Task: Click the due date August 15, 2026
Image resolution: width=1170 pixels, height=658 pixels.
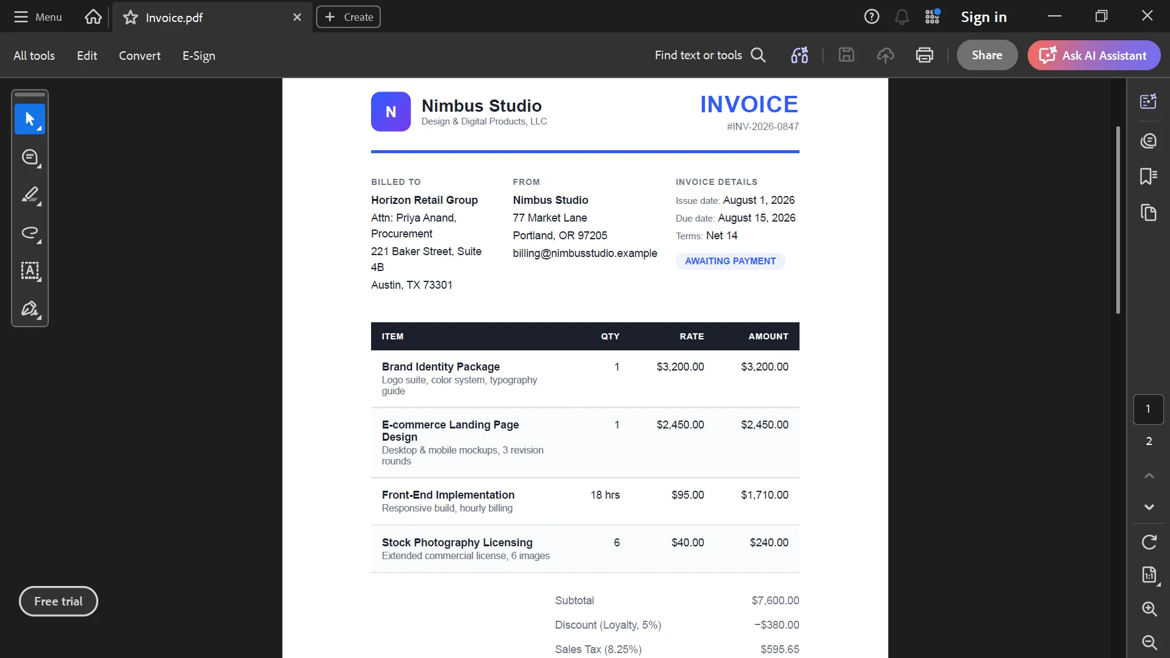Action: click(757, 218)
